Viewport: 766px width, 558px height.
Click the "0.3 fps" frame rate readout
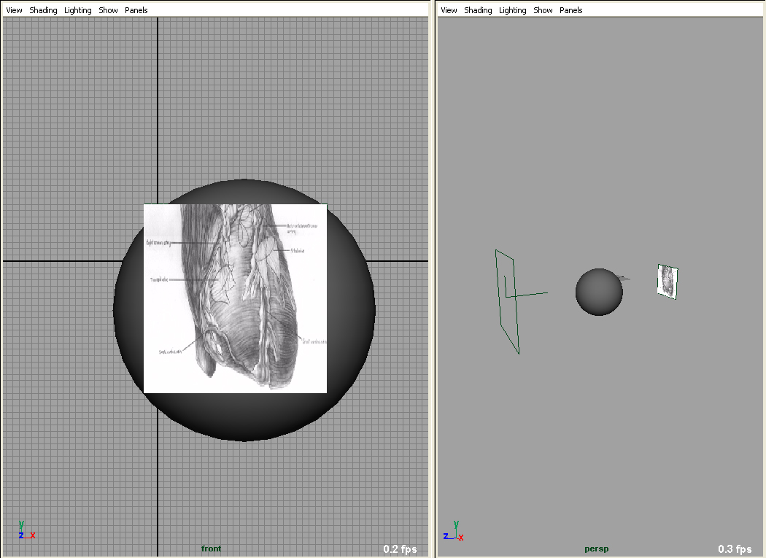[x=735, y=549]
